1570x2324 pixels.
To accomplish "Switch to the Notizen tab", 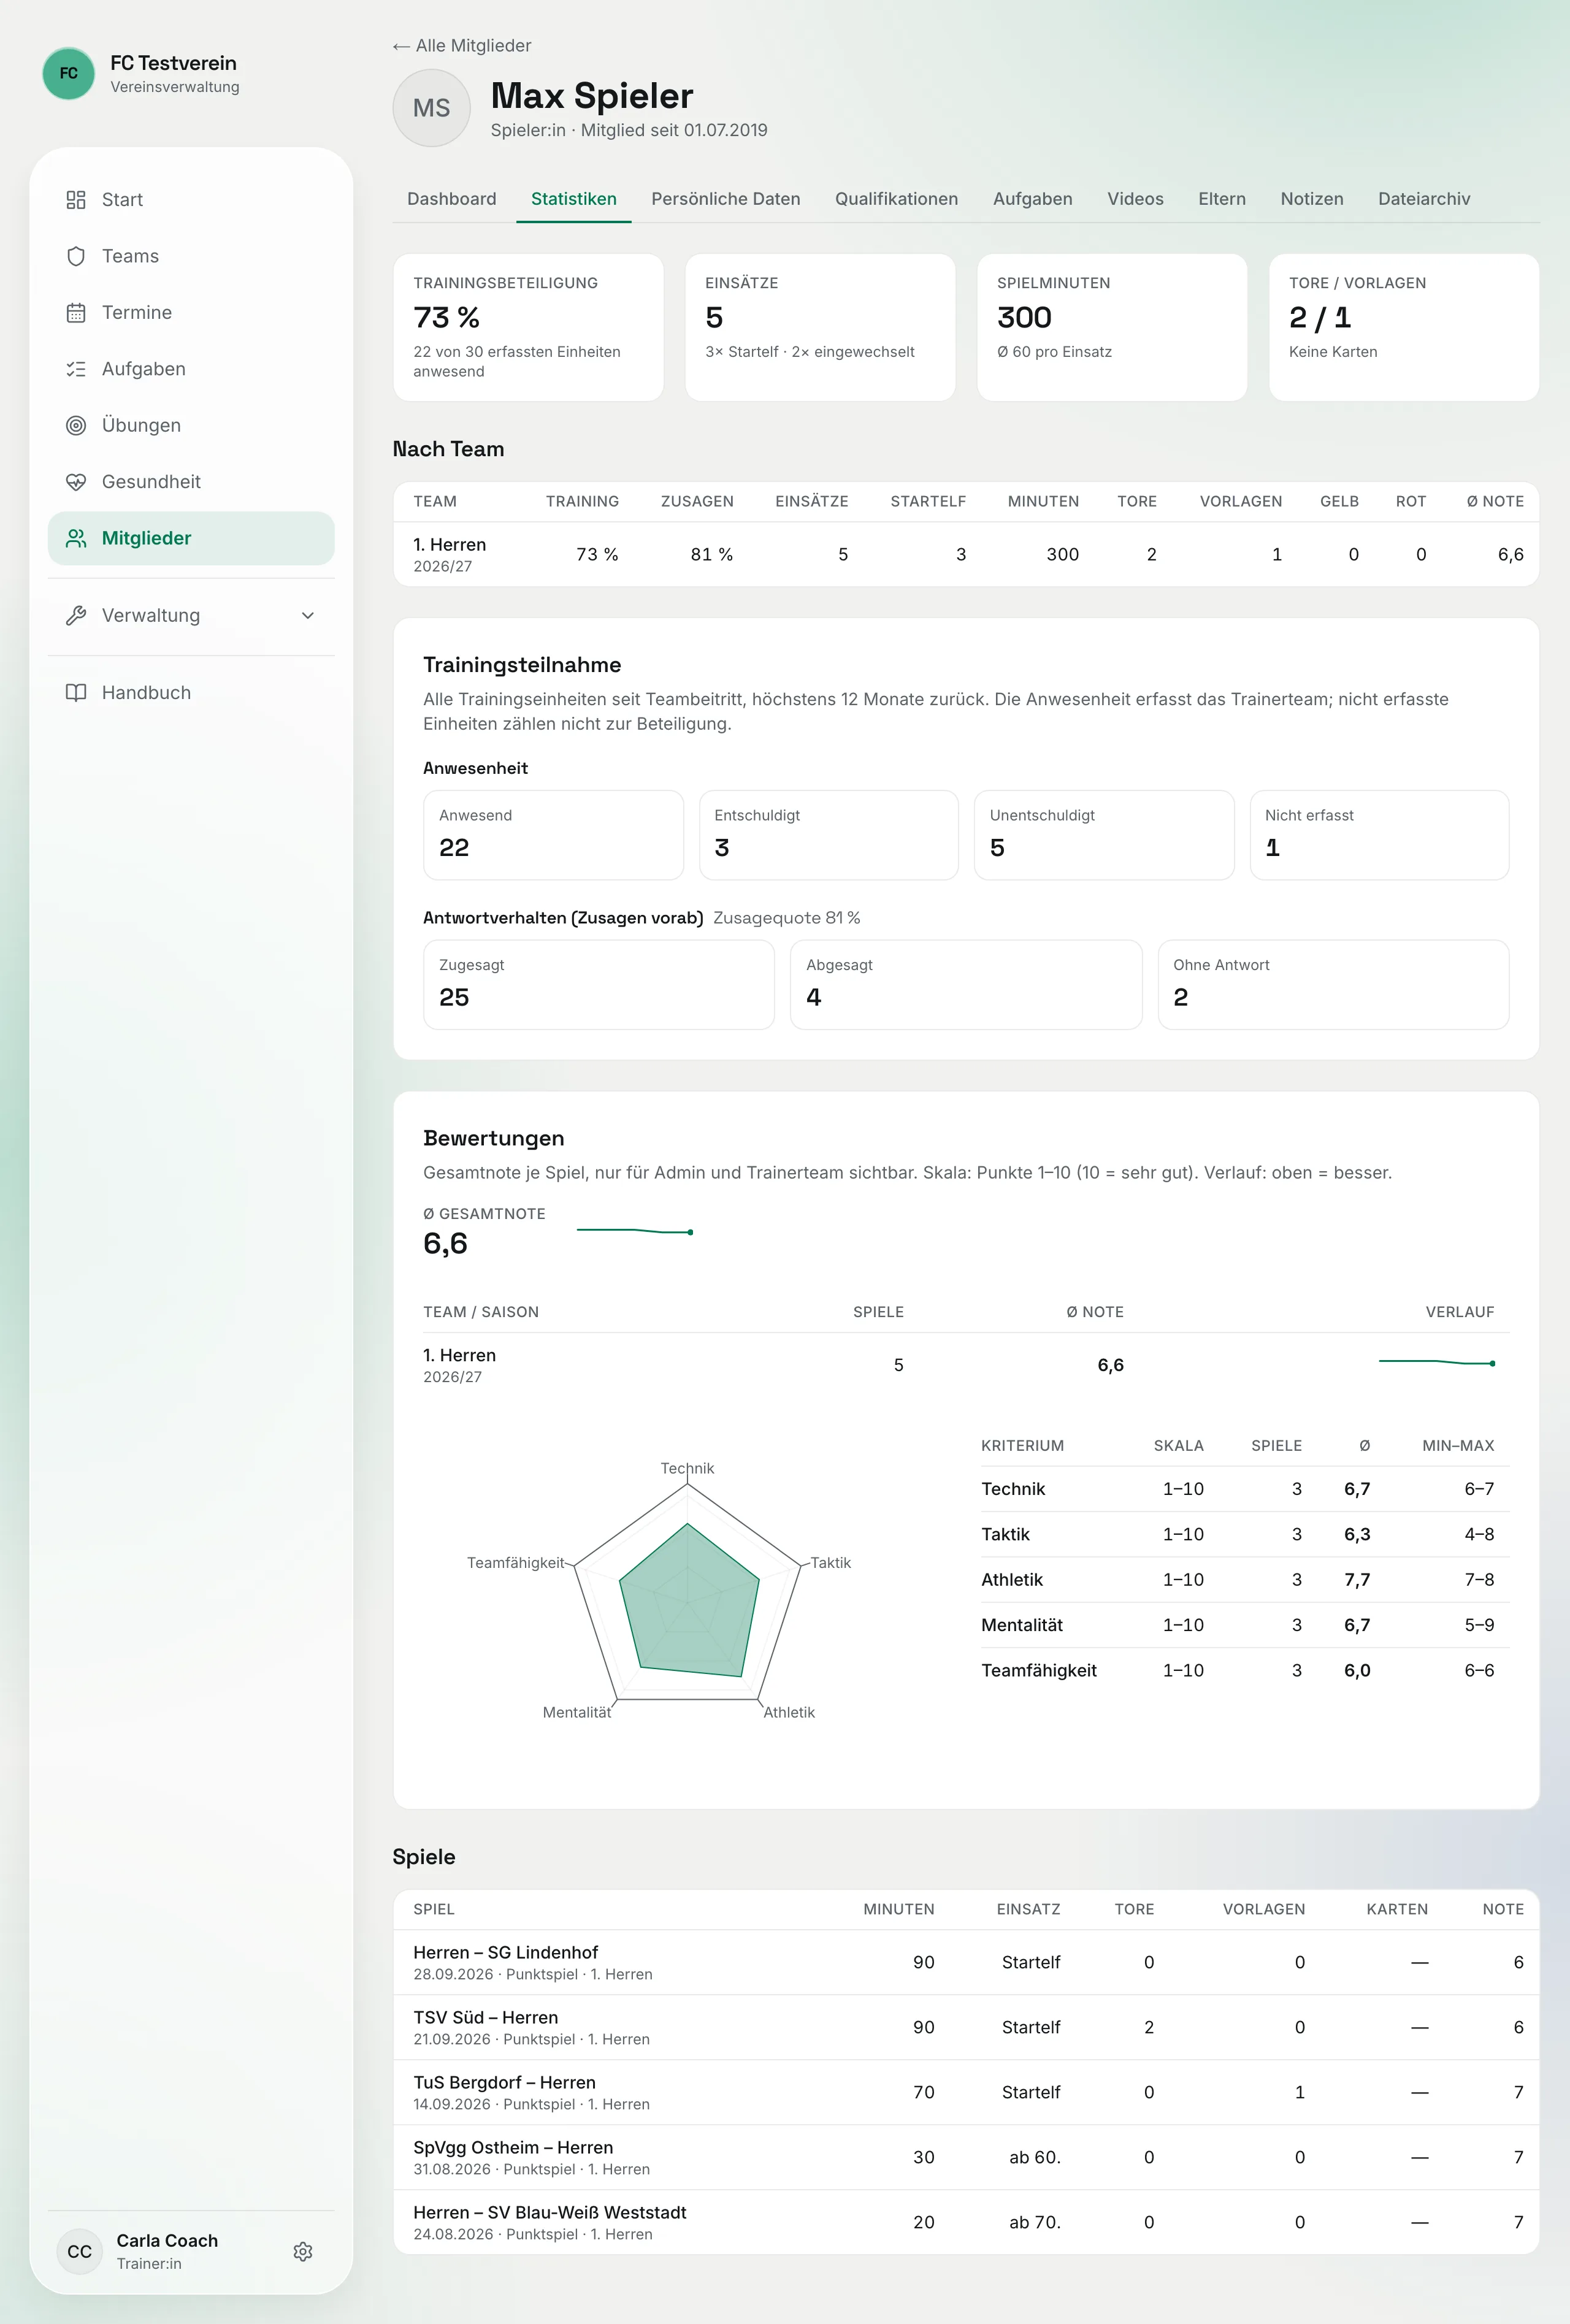I will 1312,199.
